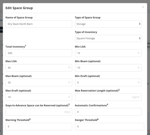Click the Days-in-Advance Space label
The height and width of the screenshot is (135, 150).
click(x=37, y=105)
